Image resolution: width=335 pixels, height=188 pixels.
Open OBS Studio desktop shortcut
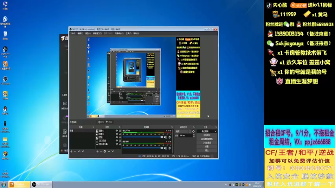pos(5,81)
